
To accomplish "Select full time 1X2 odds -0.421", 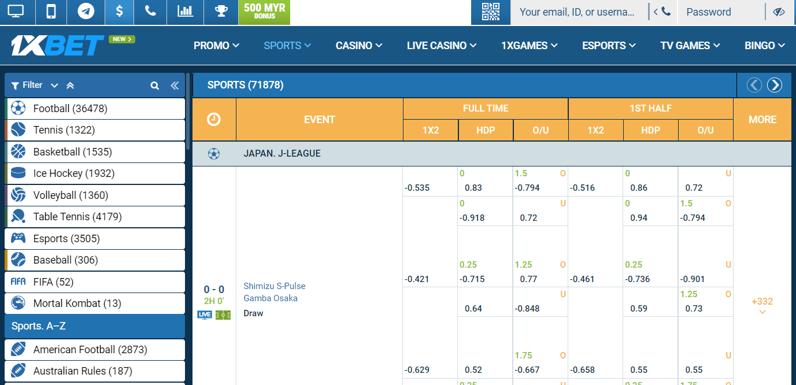I will (x=417, y=279).
